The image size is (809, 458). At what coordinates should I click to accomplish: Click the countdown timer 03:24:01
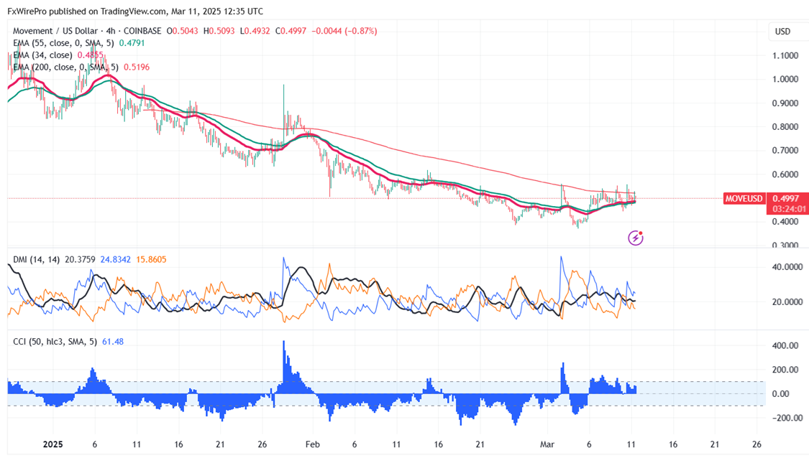[788, 209]
